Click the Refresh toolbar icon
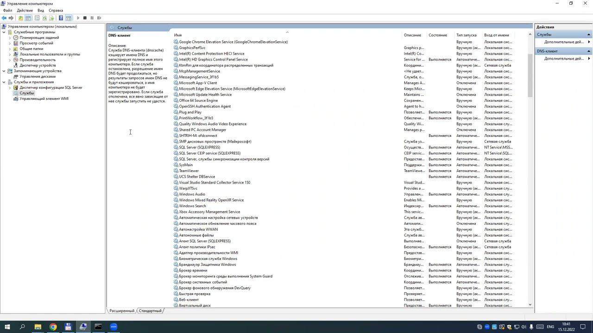Screen dimensions: 593x333 (x=44, y=18)
